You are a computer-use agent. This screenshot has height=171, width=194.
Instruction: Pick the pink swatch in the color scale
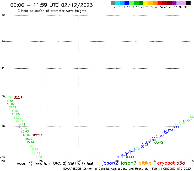[x=184, y=3]
